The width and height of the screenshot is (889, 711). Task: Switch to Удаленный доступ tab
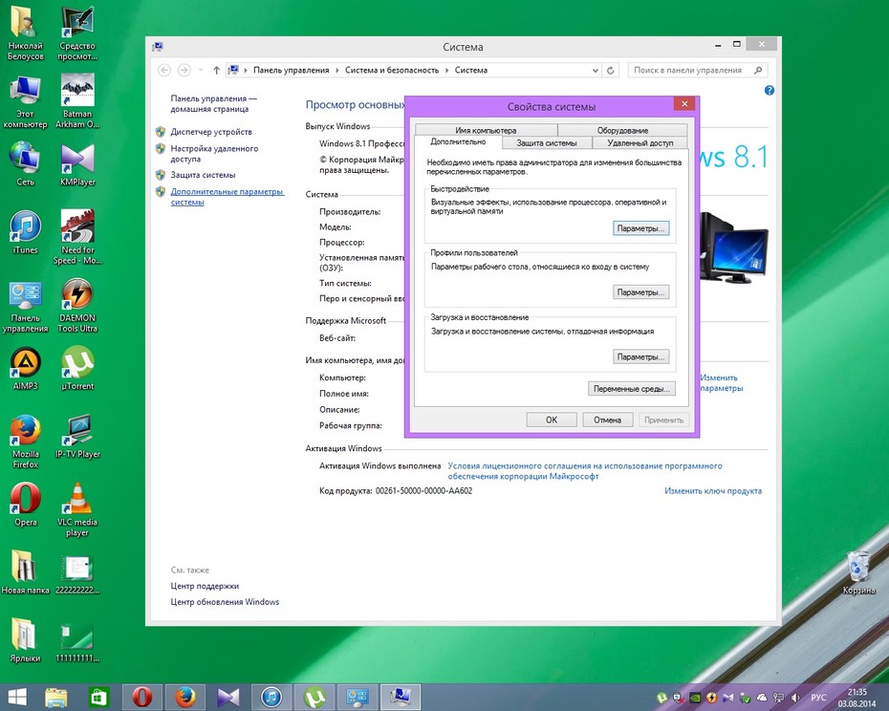(640, 143)
